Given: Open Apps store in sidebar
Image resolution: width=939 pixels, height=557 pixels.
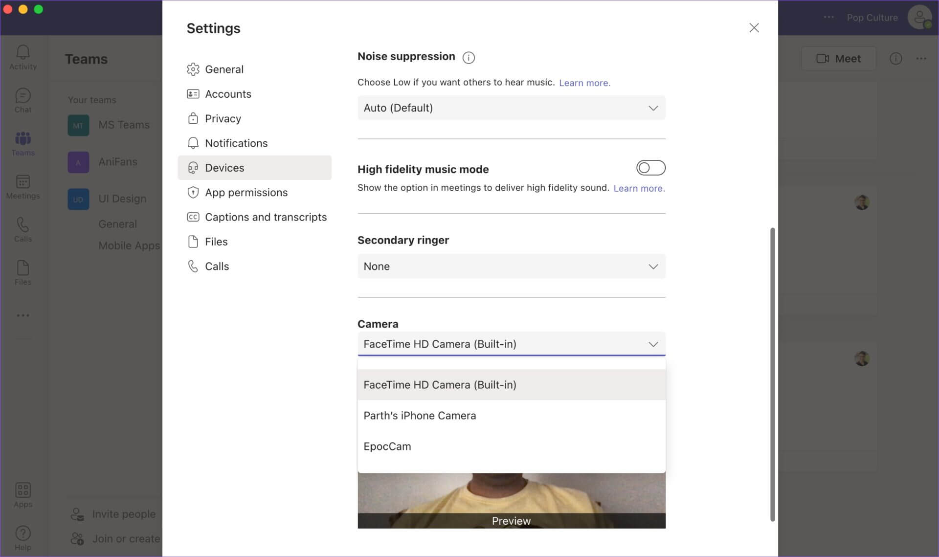Looking at the screenshot, I should (23, 495).
